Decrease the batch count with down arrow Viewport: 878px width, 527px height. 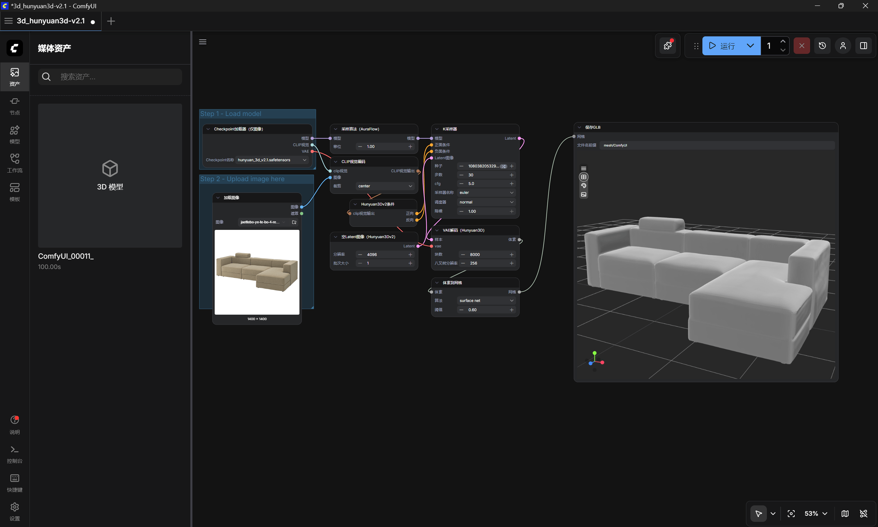coord(783,50)
